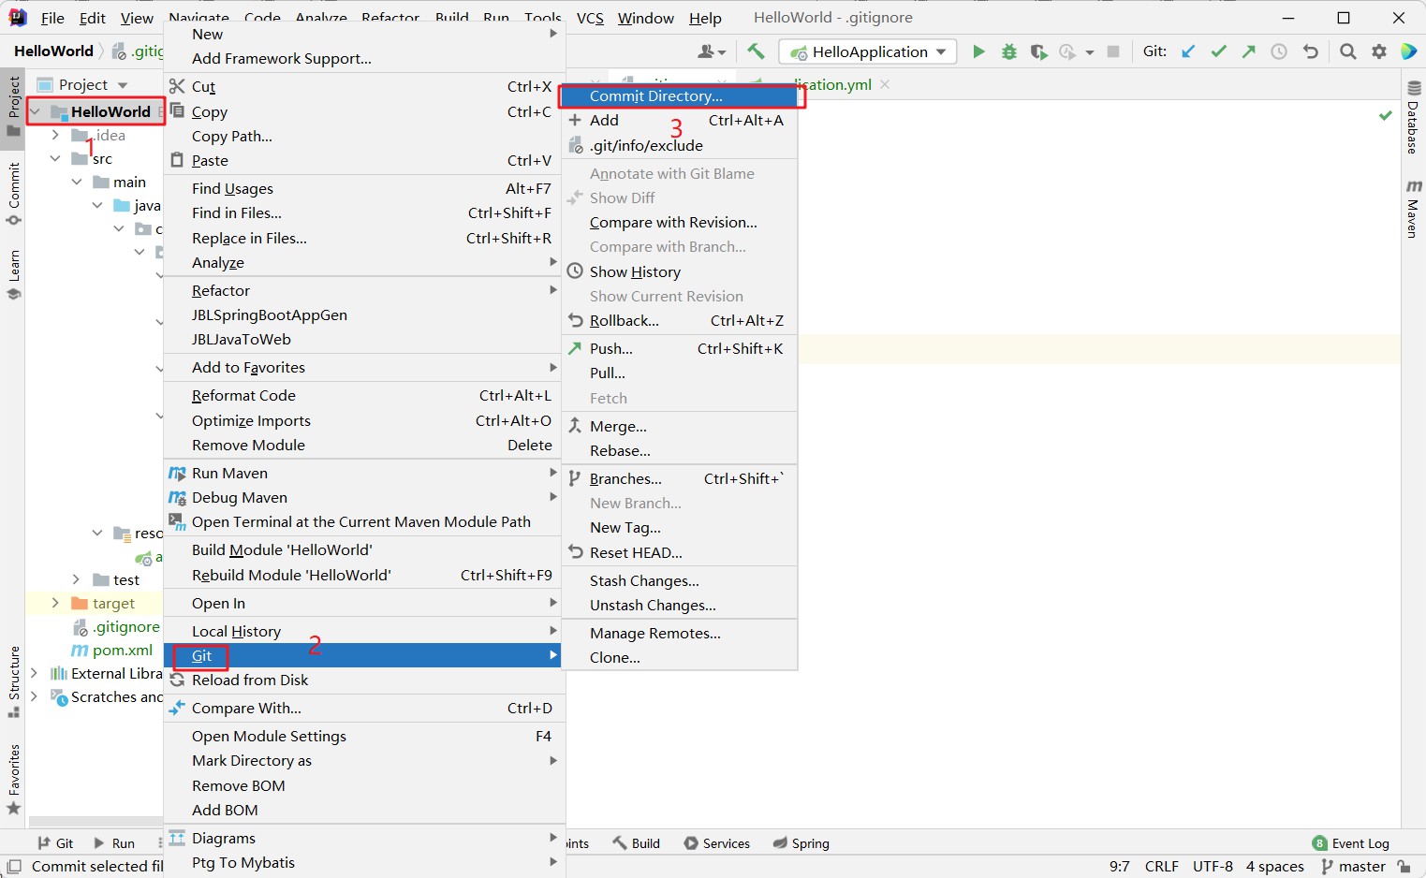Viewport: 1426px width, 878px height.
Task: Collapse the HelloWorld project root
Action: tap(35, 112)
